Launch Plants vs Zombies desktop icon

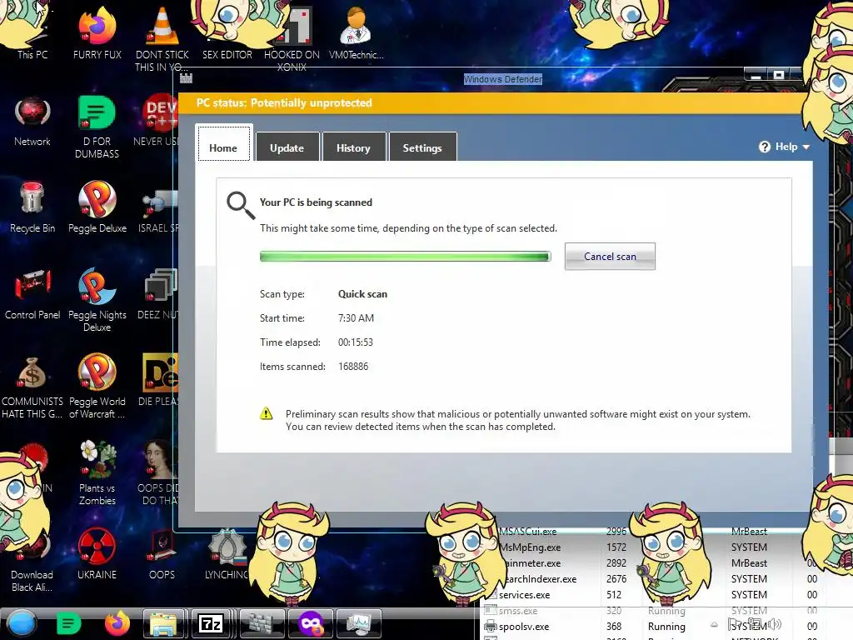(x=97, y=472)
